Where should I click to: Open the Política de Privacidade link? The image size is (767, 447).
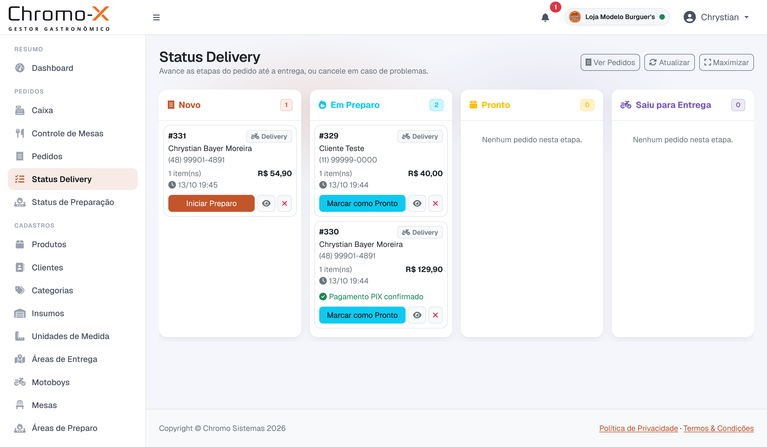[x=638, y=428]
